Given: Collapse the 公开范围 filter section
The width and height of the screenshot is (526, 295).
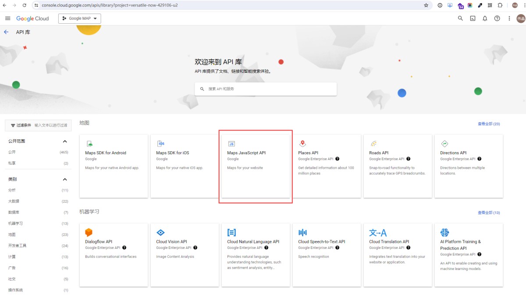Looking at the screenshot, I should (65, 141).
